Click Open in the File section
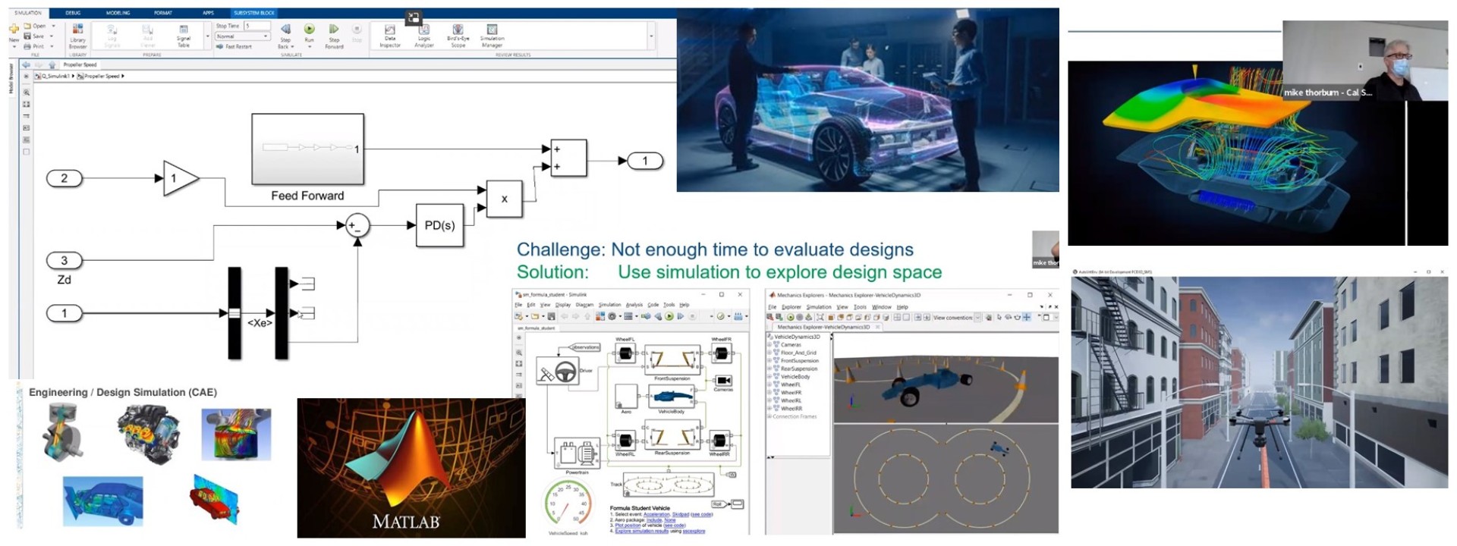 [x=35, y=26]
